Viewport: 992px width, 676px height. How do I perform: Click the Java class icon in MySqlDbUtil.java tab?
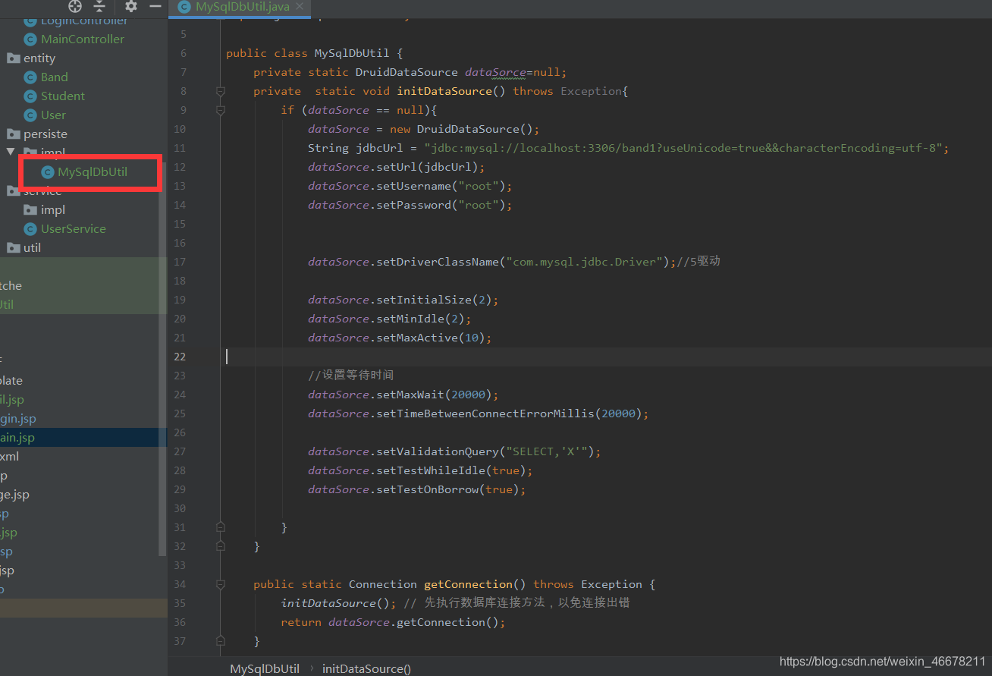[x=184, y=7]
